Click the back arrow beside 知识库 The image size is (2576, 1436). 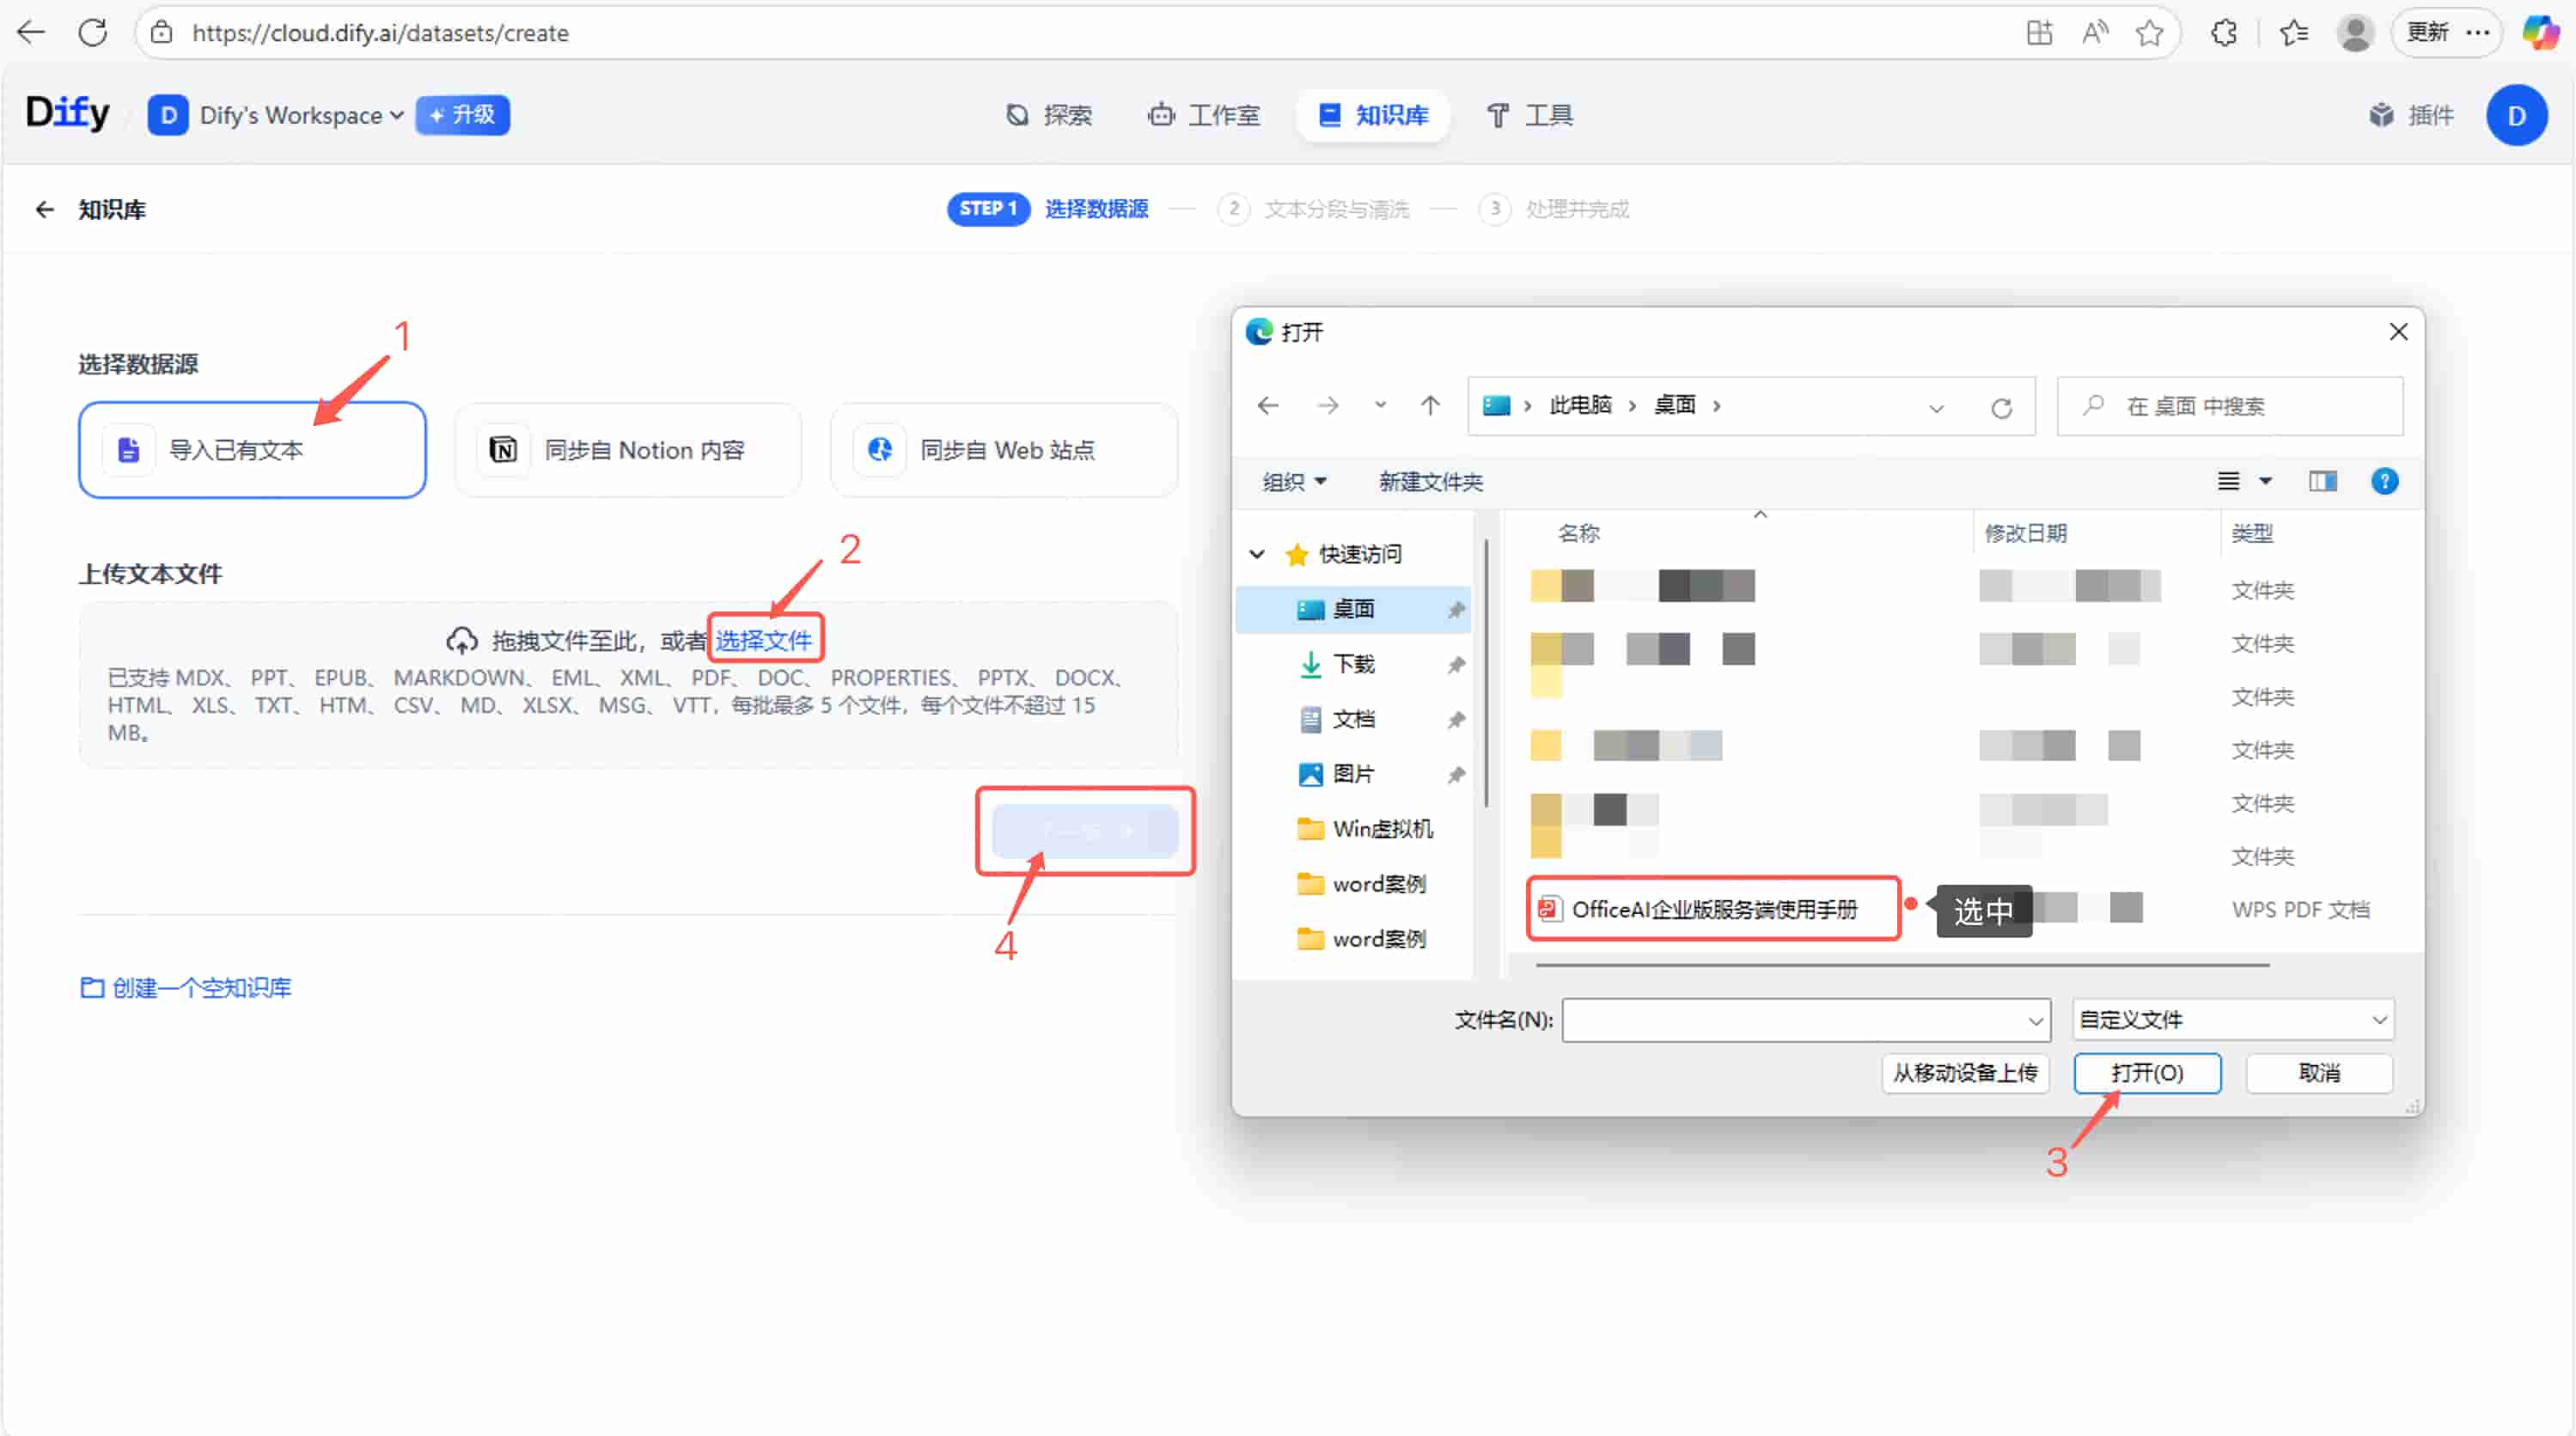(44, 209)
